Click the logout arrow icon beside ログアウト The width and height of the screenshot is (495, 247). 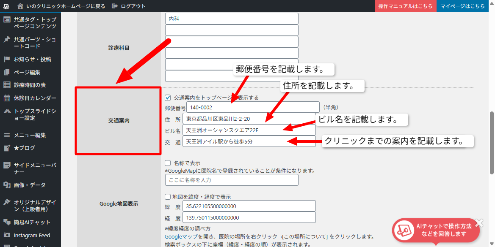115,6
